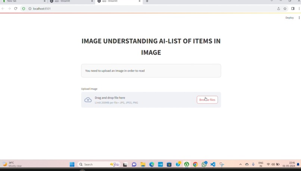Viewport: 301px width, 171px height.
Task: Toggle the browser side panel
Action: tap(293, 9)
